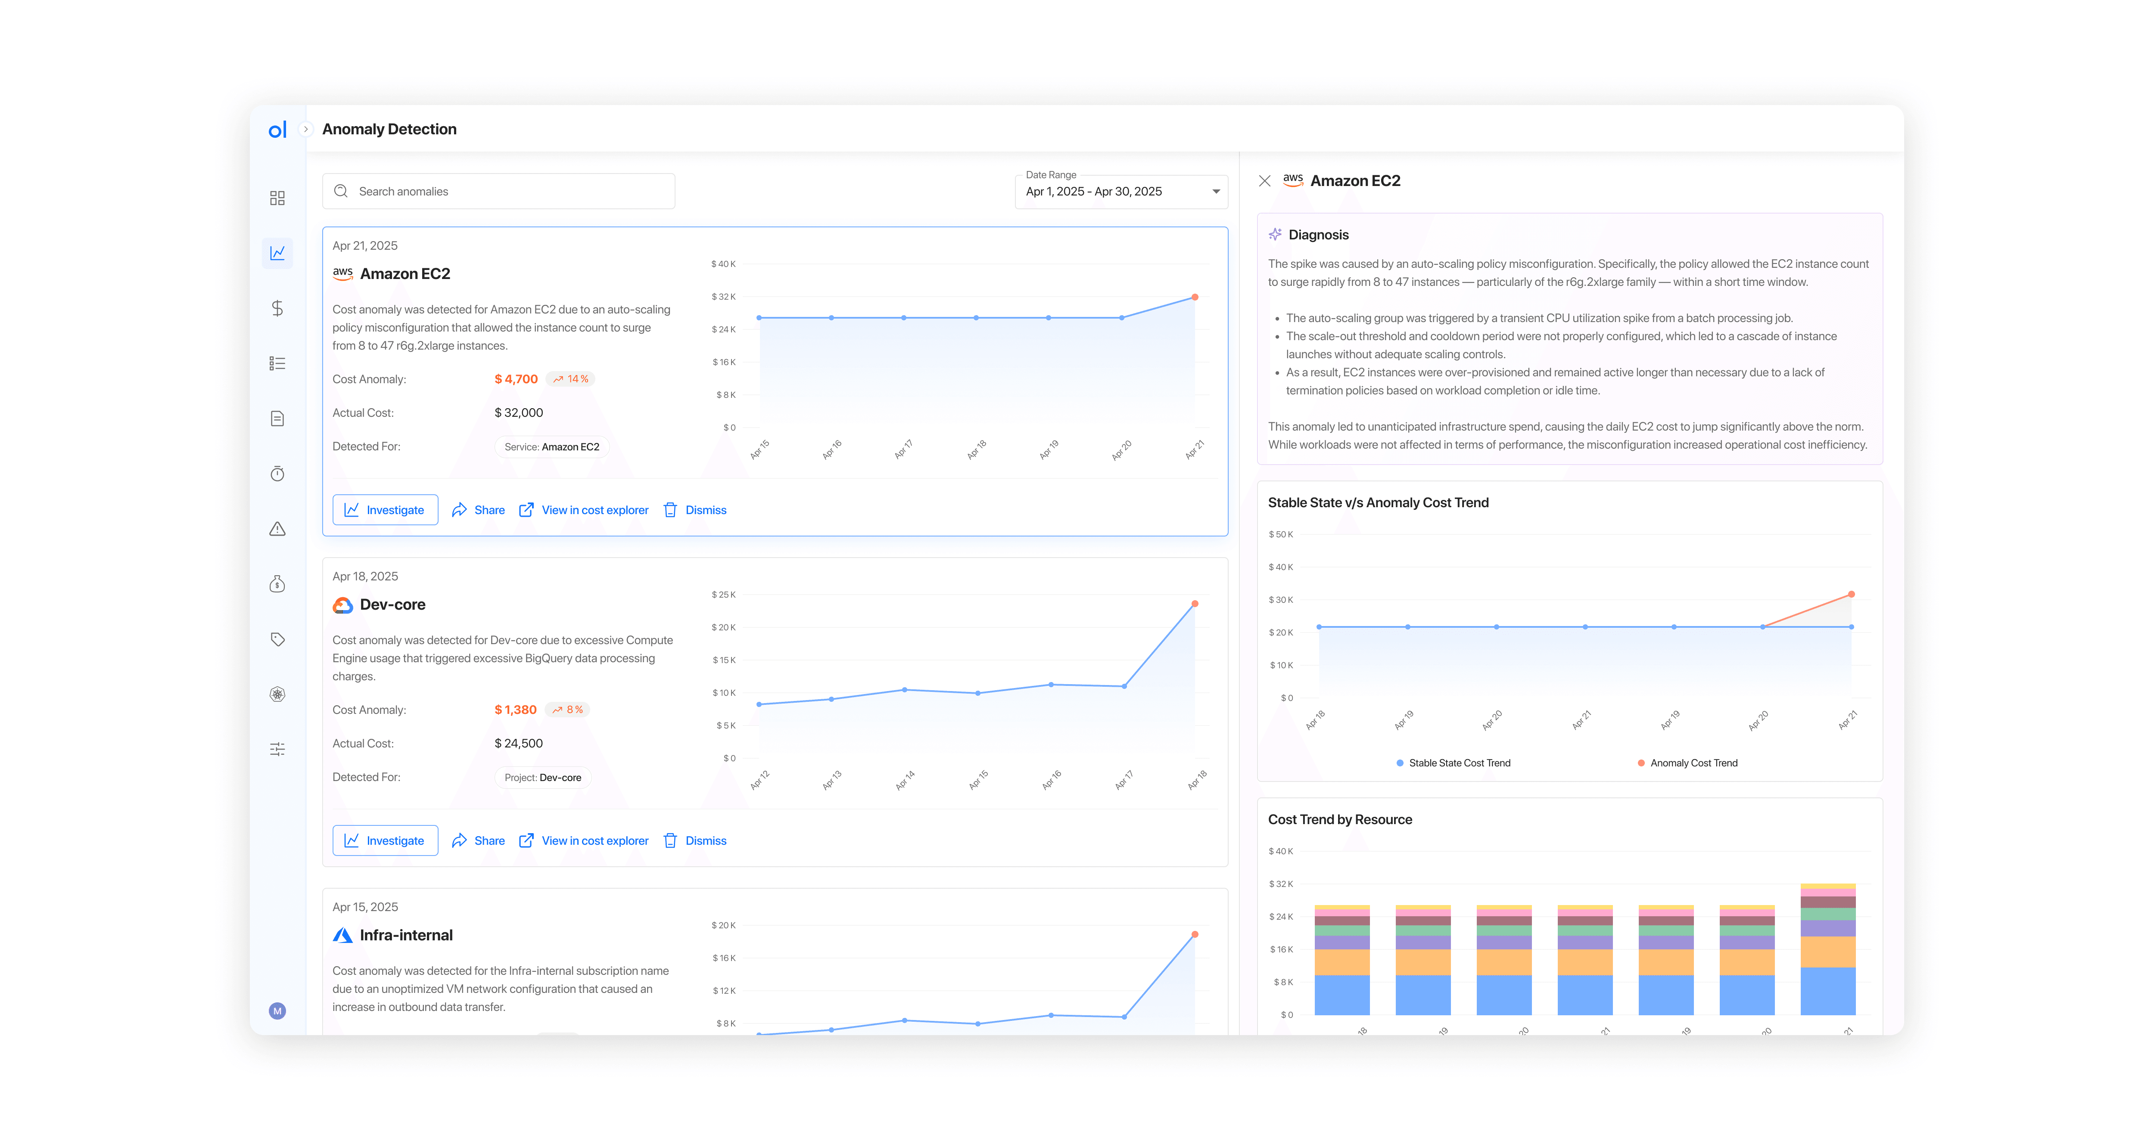
Task: Investigate the Dev-core anomaly
Action: click(x=386, y=841)
